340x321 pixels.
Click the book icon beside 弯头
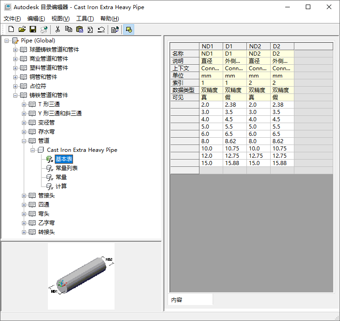(32, 214)
